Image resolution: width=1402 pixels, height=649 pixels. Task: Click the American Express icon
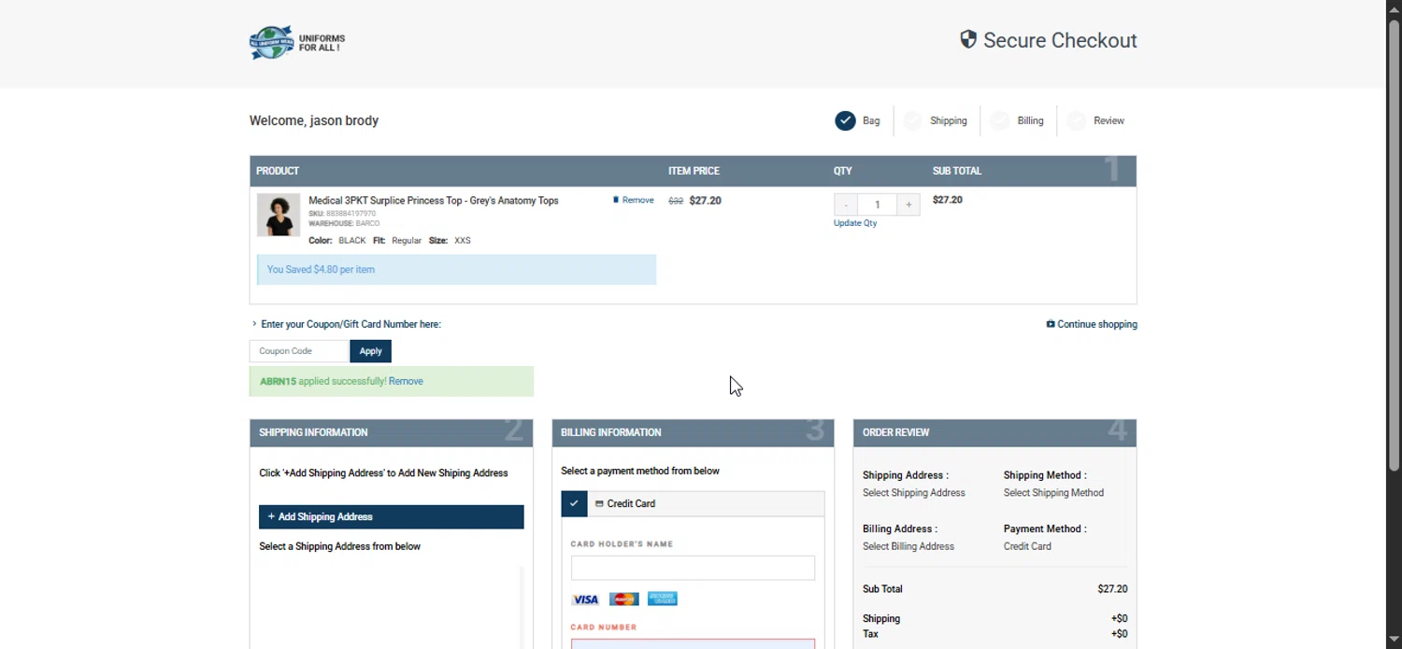[x=662, y=600]
